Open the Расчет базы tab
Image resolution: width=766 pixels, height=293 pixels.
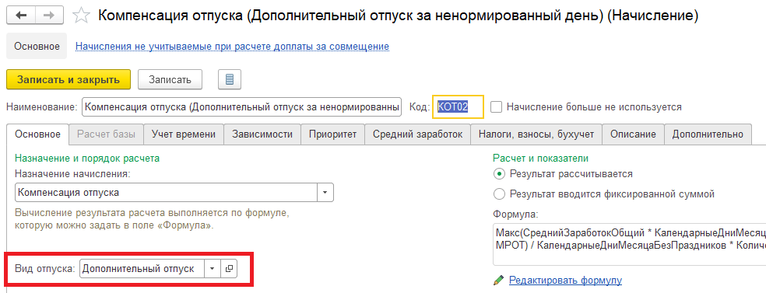coord(106,134)
